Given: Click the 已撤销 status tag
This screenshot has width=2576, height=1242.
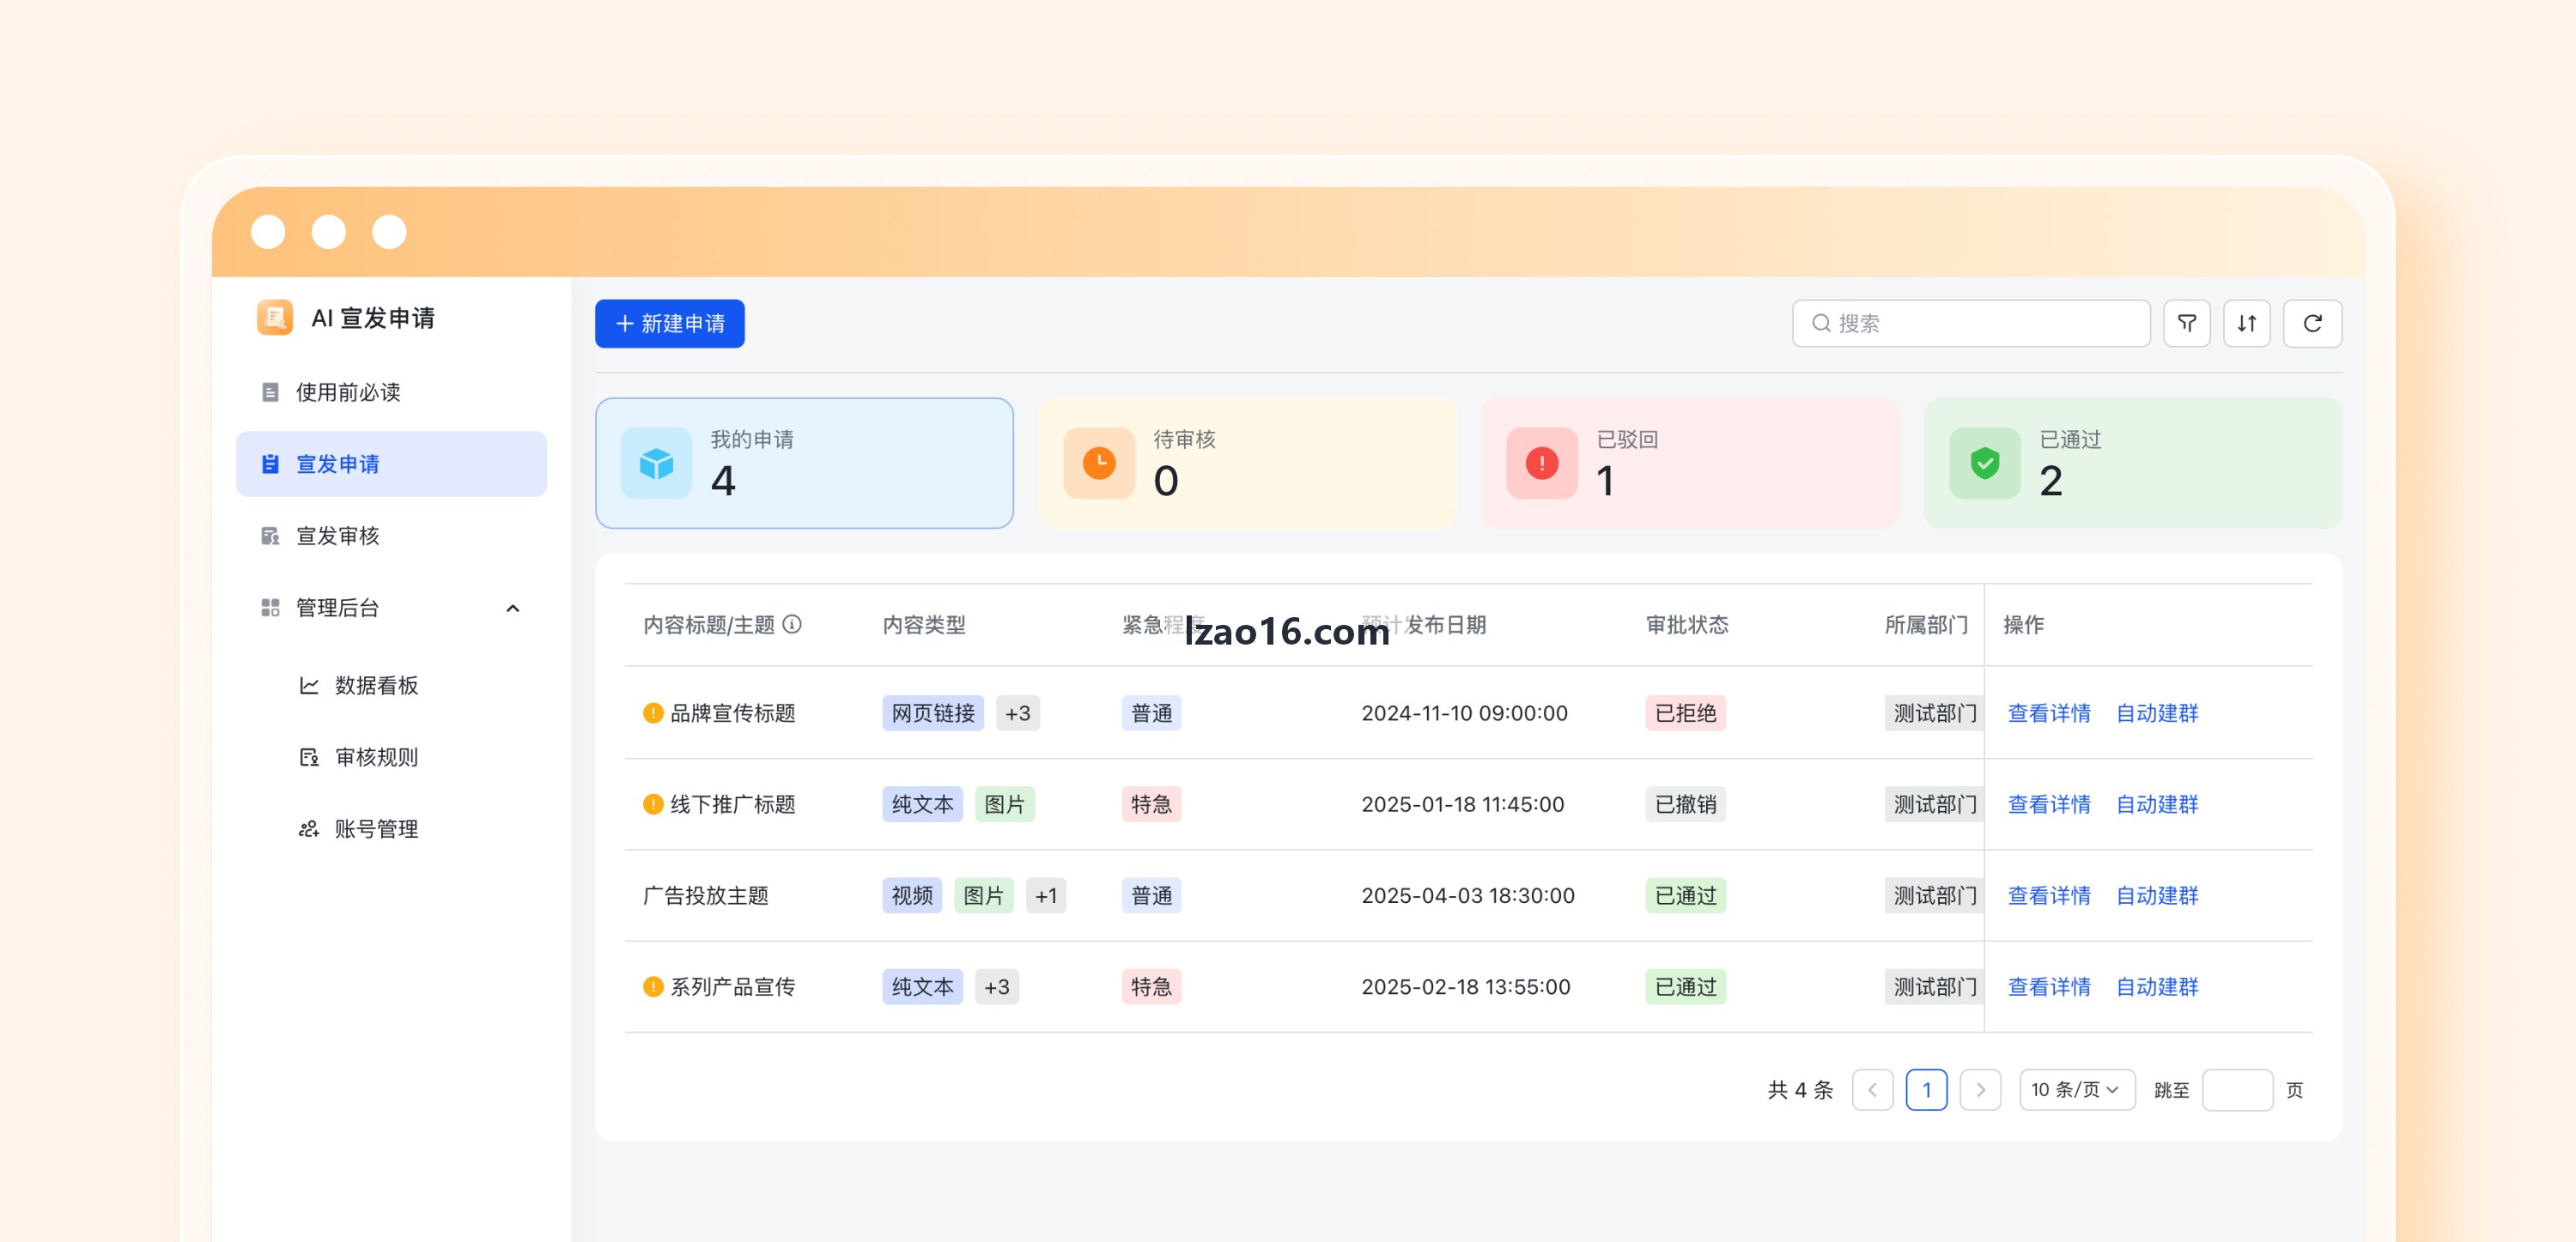Looking at the screenshot, I should pyautogui.click(x=1685, y=804).
